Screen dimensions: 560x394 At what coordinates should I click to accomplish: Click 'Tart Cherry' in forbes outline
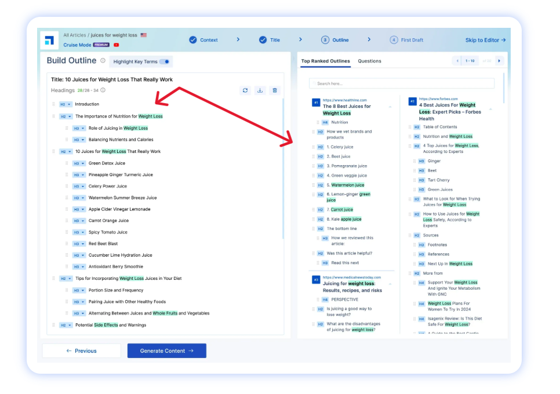[x=439, y=180]
